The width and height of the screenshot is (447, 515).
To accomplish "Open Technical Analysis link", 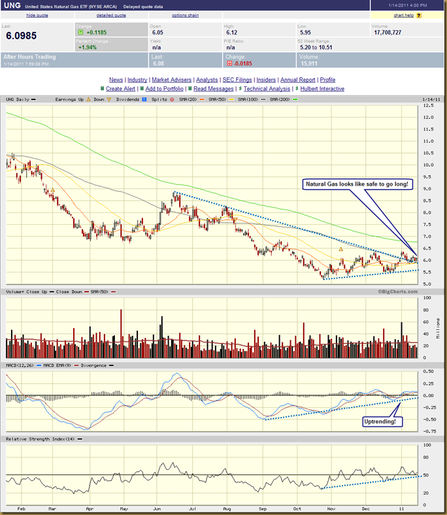I will pos(267,89).
